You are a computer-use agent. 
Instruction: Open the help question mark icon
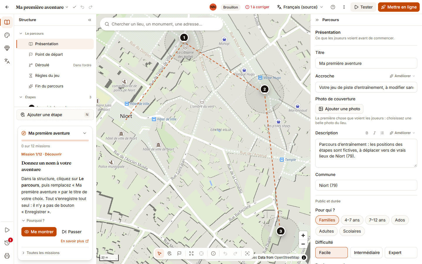click(333, 7)
